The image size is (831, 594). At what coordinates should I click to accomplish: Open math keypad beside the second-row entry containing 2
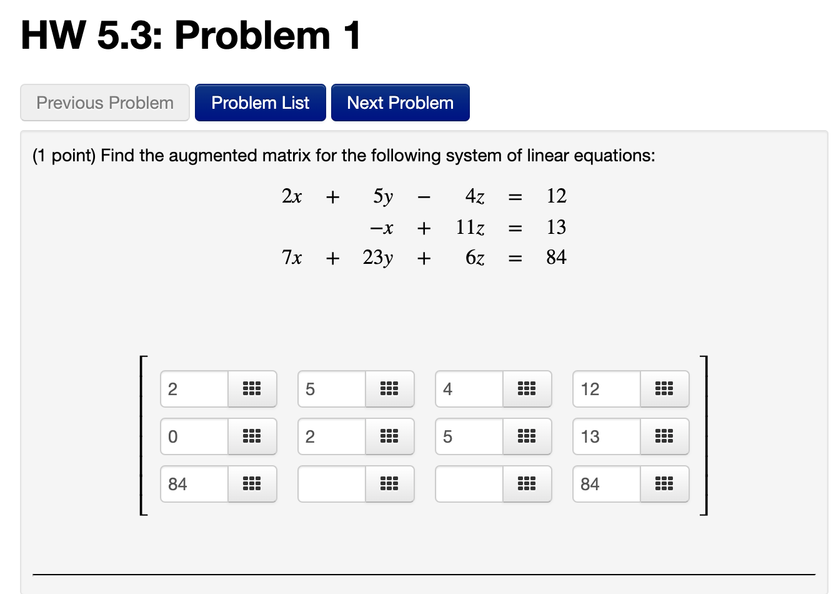point(390,436)
